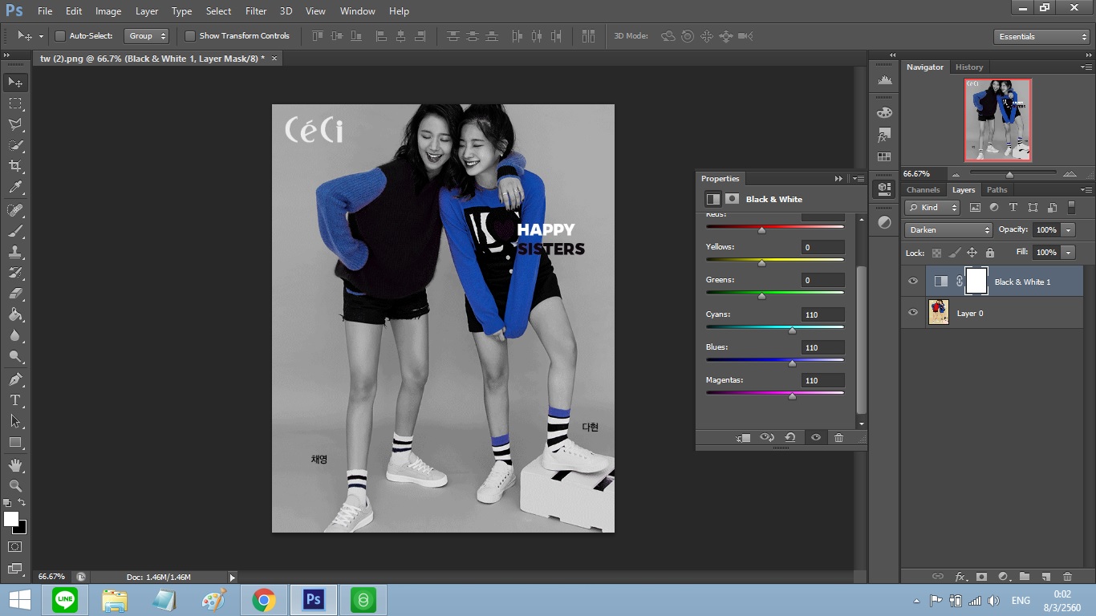The height and width of the screenshot is (616, 1096).
Task: Open the Essentials workspace dropdown
Action: click(1041, 37)
